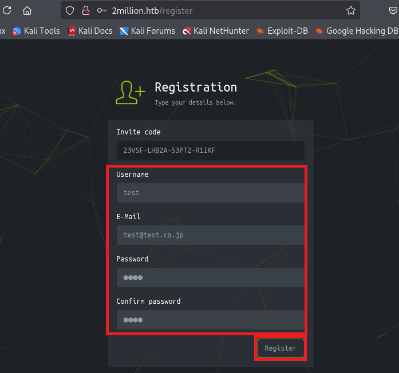Click the insecure connection padlock icon
The height and width of the screenshot is (373, 399).
click(x=85, y=10)
